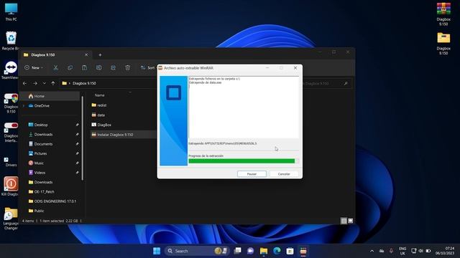
Task: Click the Name column header
Action: (100, 95)
